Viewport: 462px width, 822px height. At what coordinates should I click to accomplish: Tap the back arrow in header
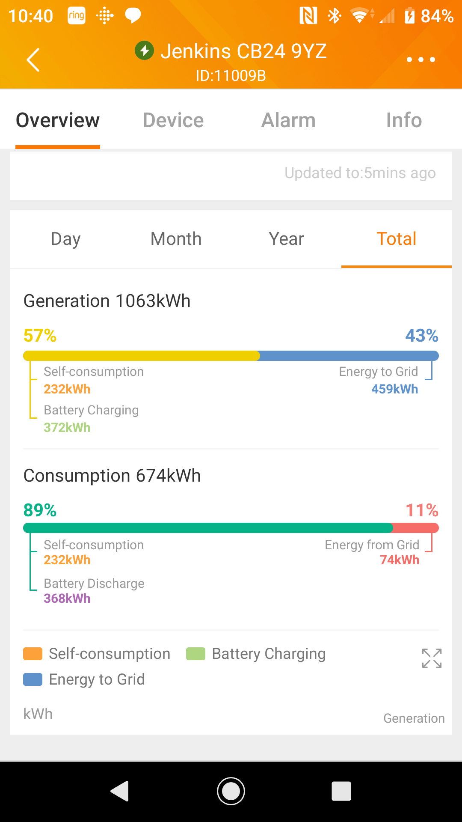pos(33,60)
